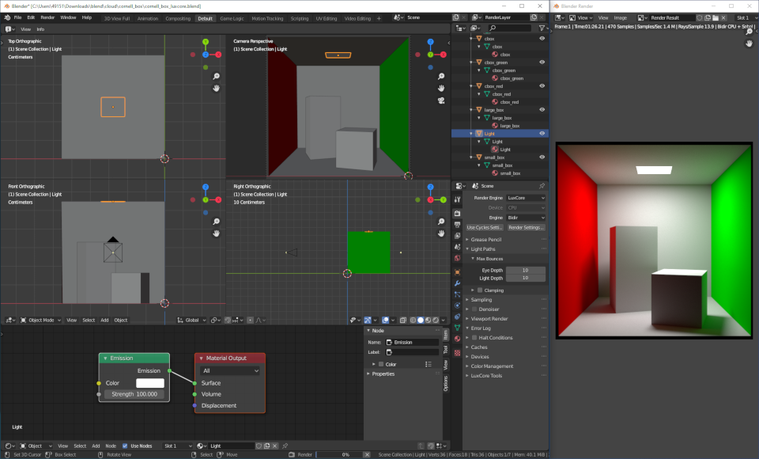Click the fake user shield beside Light material

coord(259,446)
